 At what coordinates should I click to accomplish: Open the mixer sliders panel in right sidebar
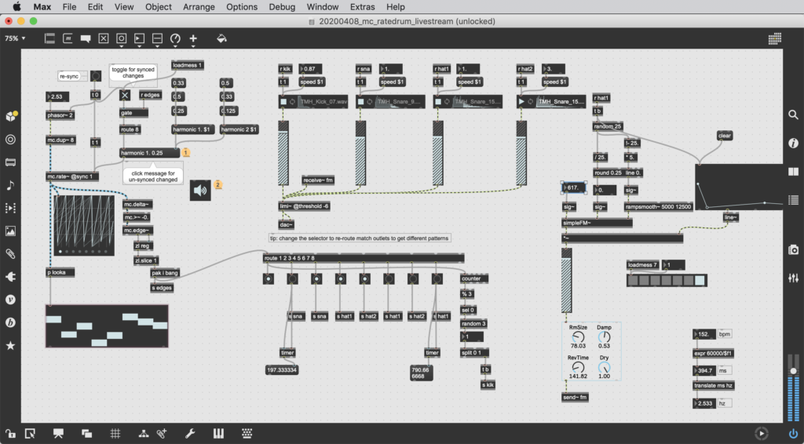click(793, 278)
